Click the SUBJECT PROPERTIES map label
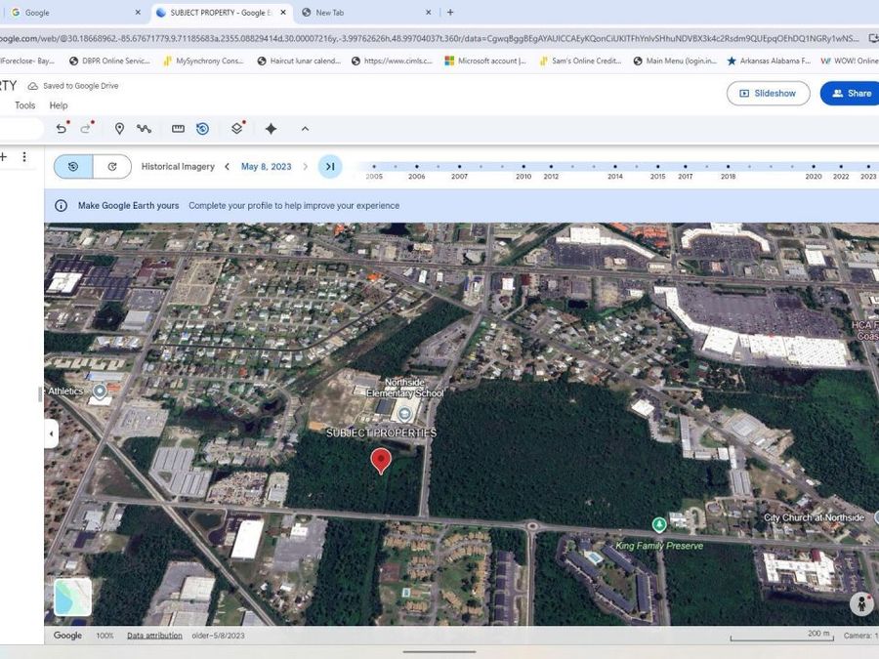 coord(381,432)
